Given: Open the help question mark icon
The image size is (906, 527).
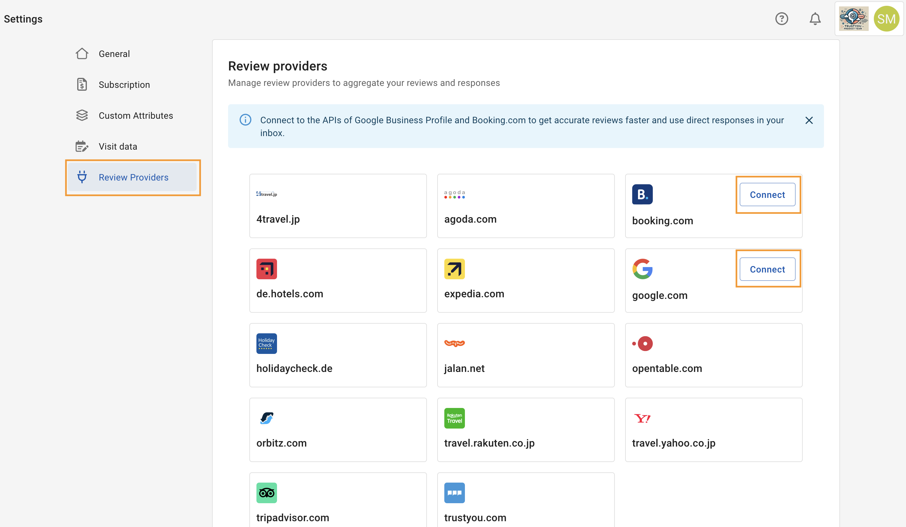Looking at the screenshot, I should point(781,19).
